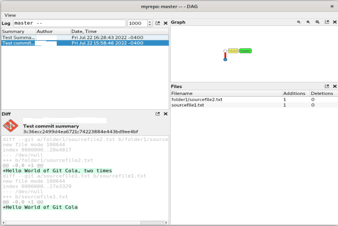Close the Diff panel
The height and width of the screenshot is (226, 338).
(x=165, y=114)
